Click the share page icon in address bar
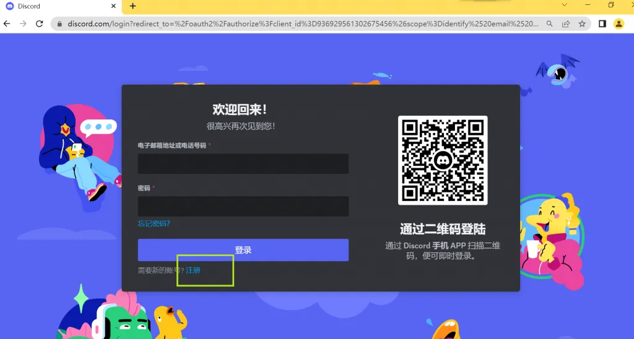 tap(566, 24)
